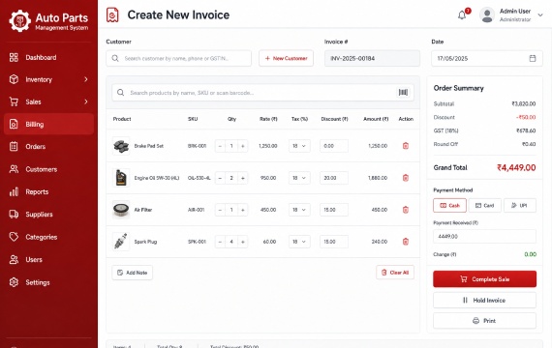Delete the Brake Pad Set row
This screenshot has width=552, height=348.
coord(406,146)
